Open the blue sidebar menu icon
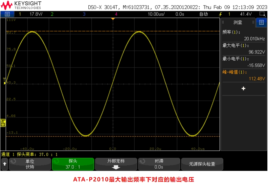The image size is (268, 184). point(261,22)
